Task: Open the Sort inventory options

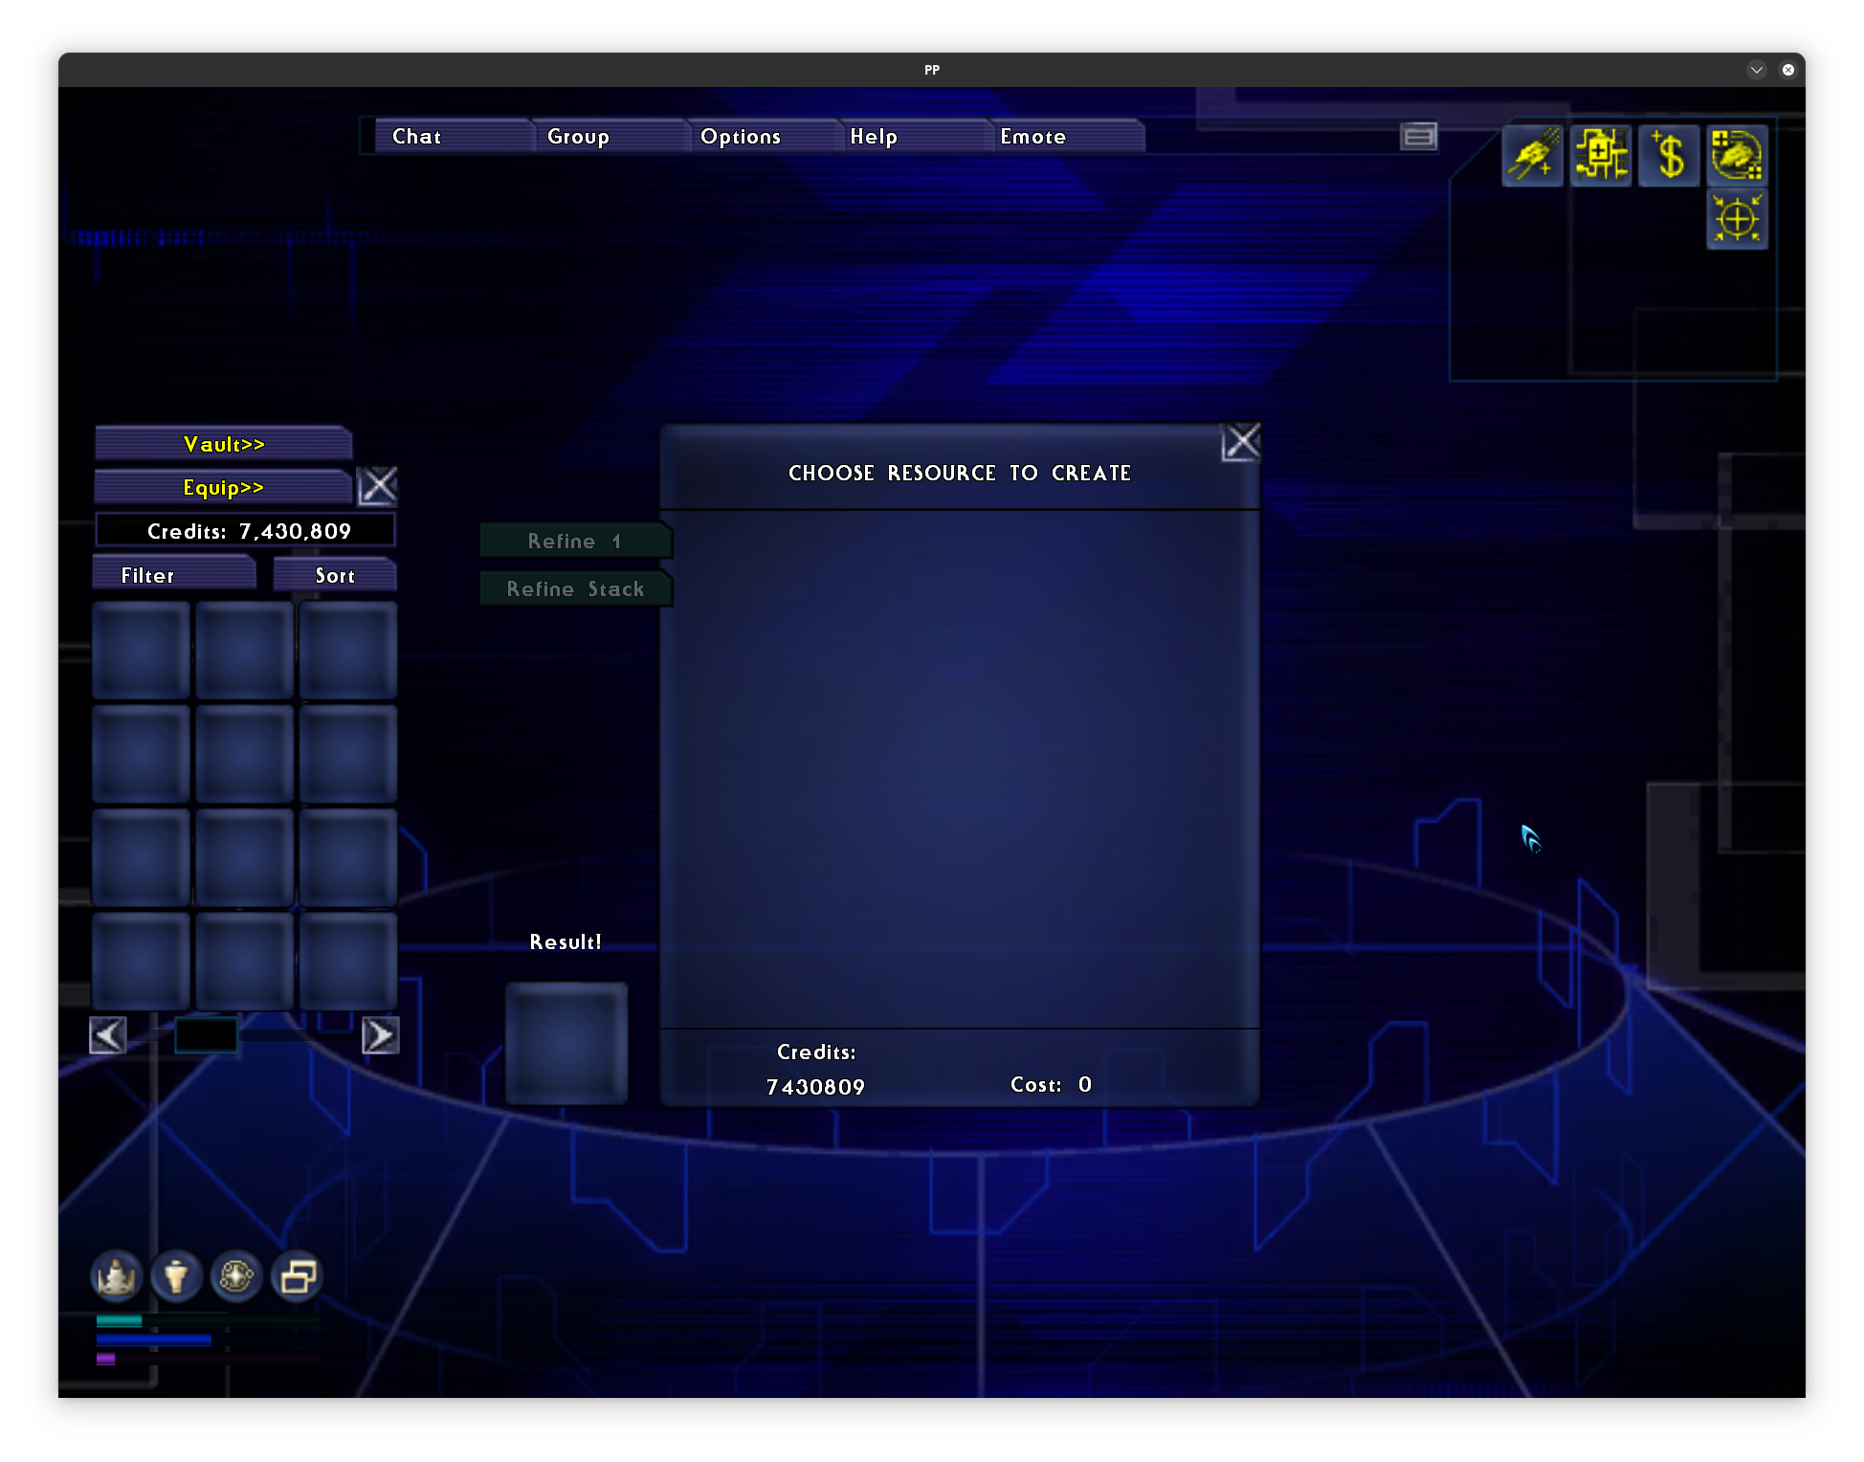Action: 335,575
